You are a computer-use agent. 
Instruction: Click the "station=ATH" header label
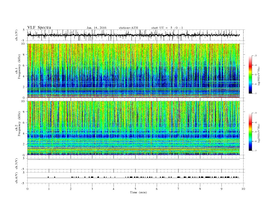point(128,28)
